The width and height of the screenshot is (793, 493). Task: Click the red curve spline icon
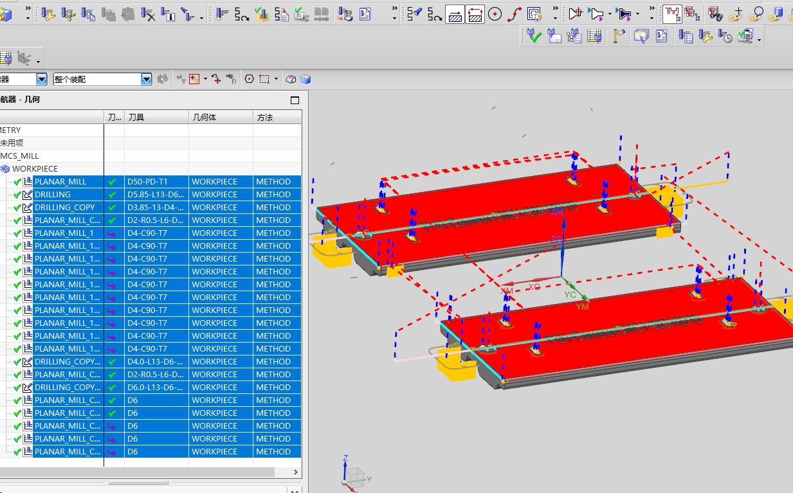click(515, 13)
